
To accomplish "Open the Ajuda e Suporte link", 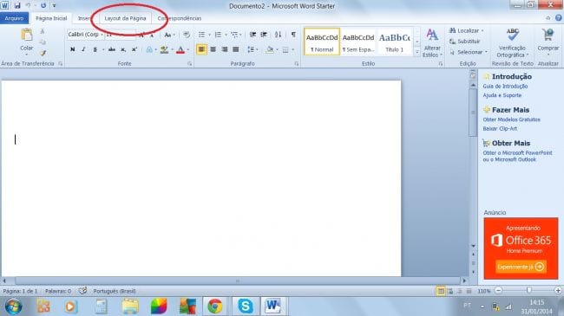I will (x=502, y=95).
